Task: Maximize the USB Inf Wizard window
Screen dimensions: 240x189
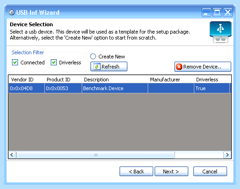Action: 217,12
